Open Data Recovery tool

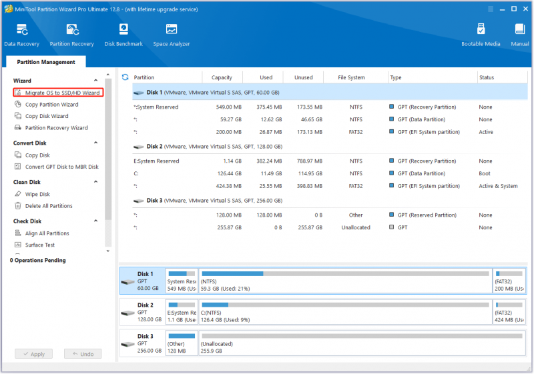tap(21, 35)
